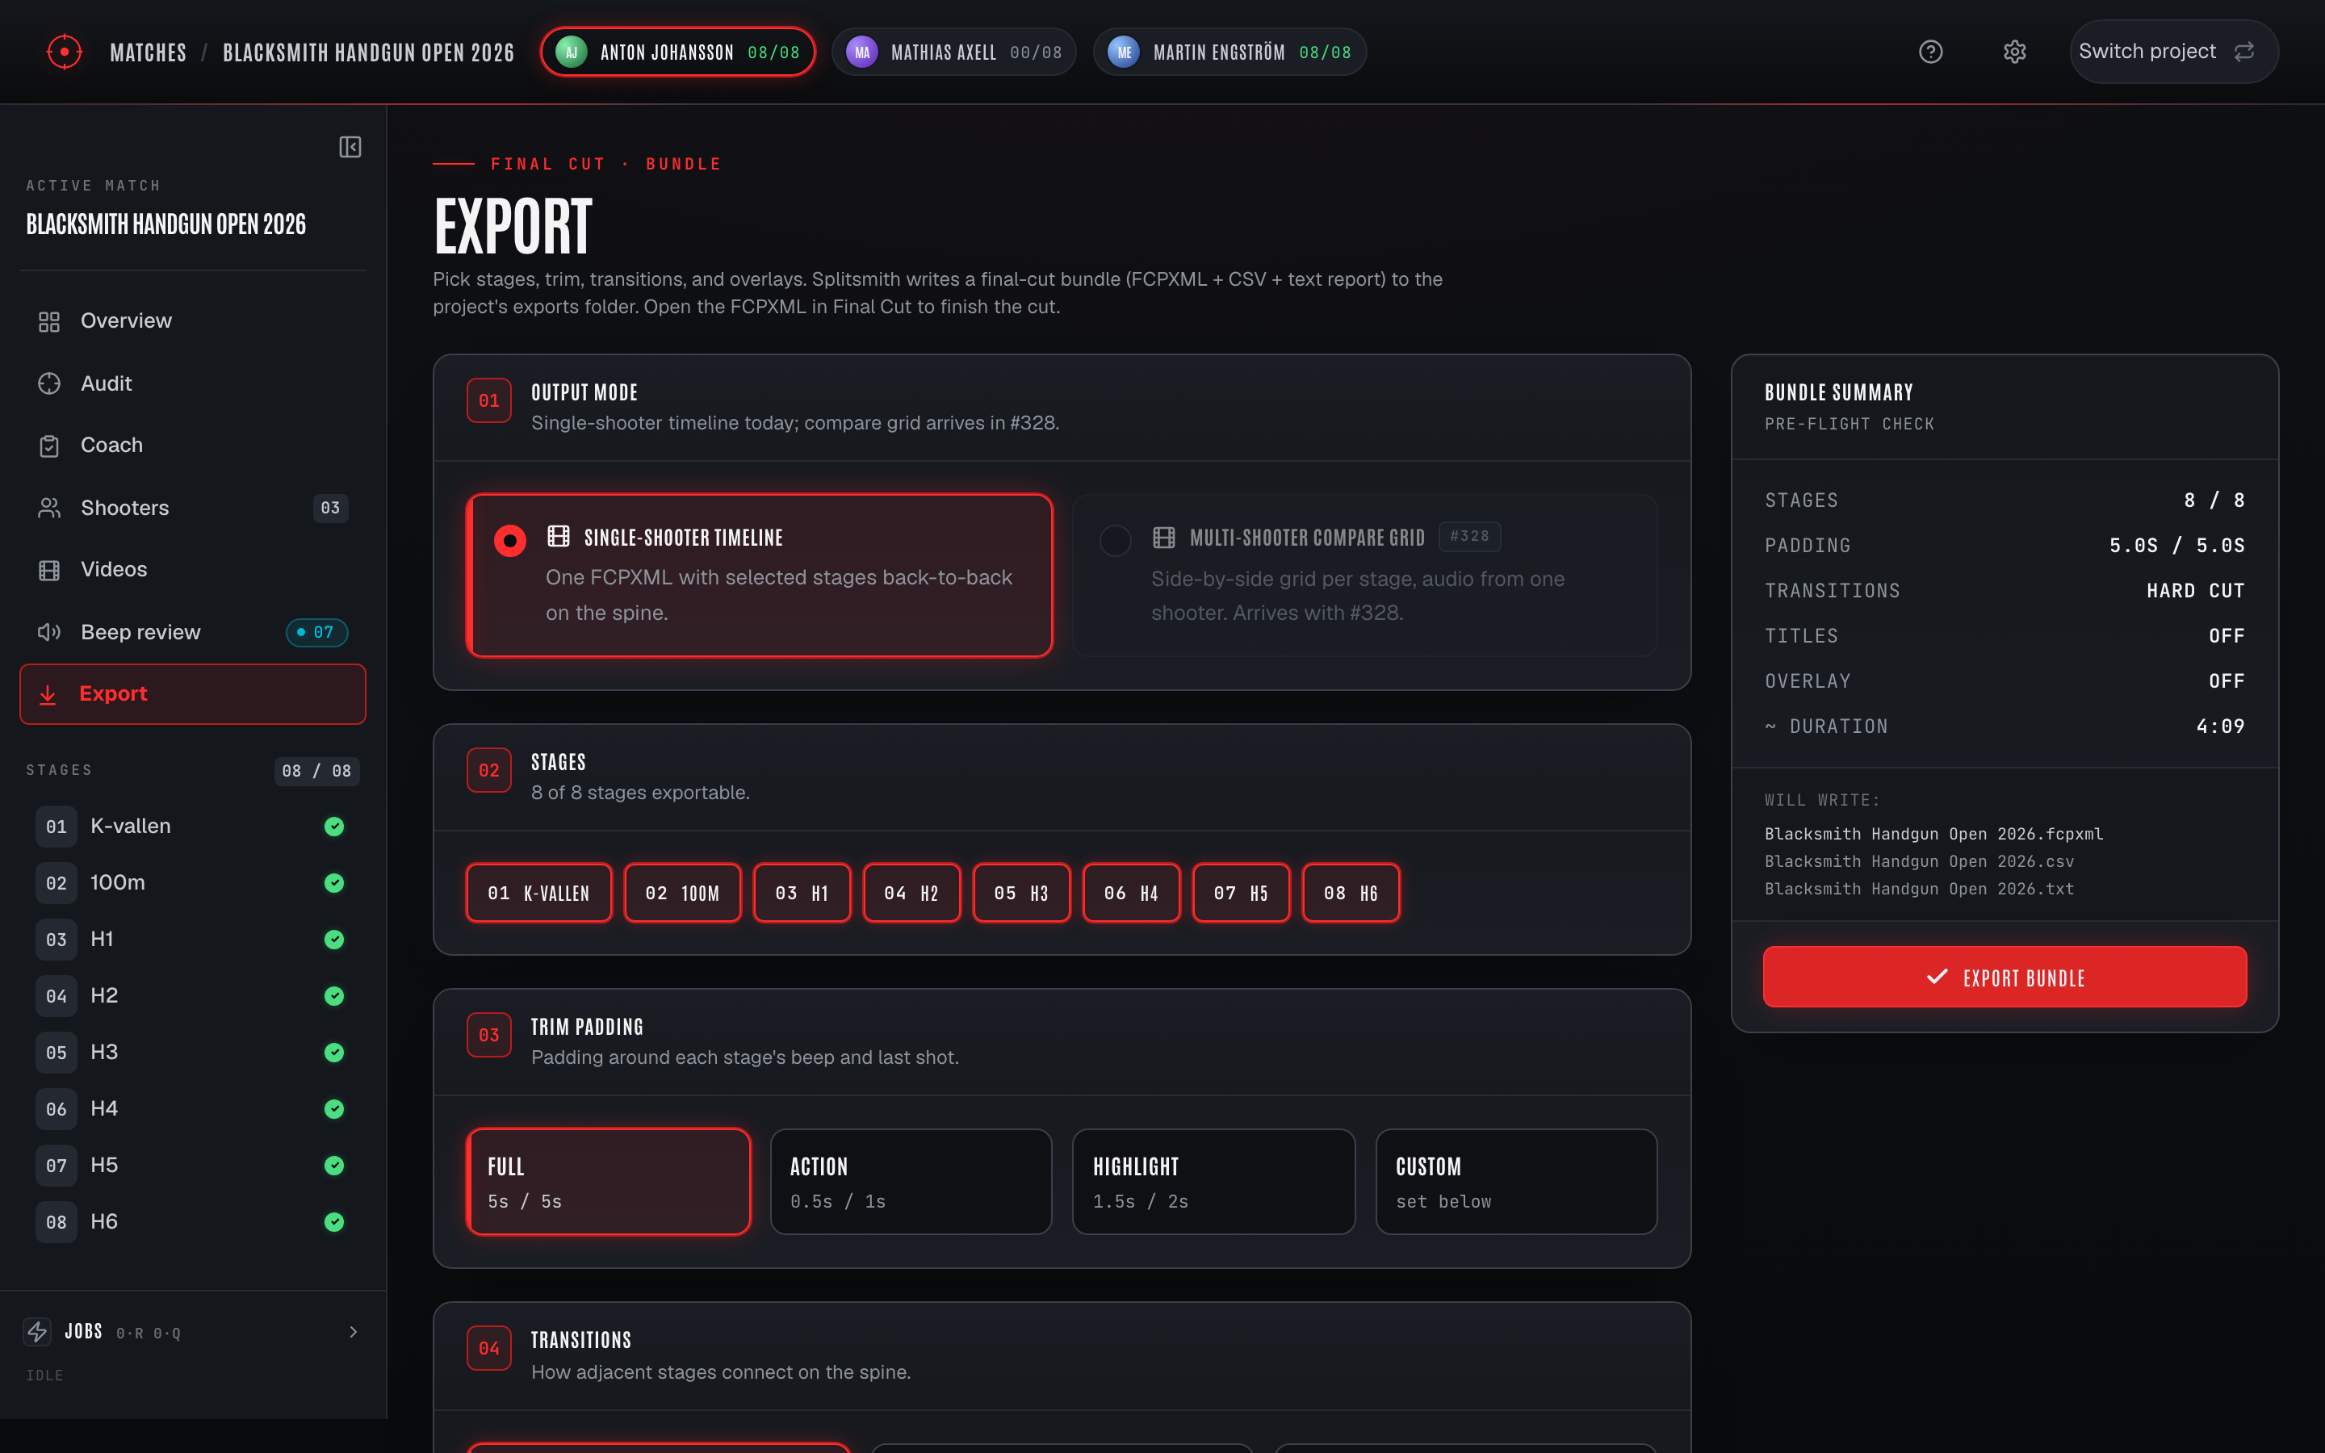The height and width of the screenshot is (1453, 2325).
Task: Toggle stage chip 03 H1
Action: pyautogui.click(x=802, y=893)
